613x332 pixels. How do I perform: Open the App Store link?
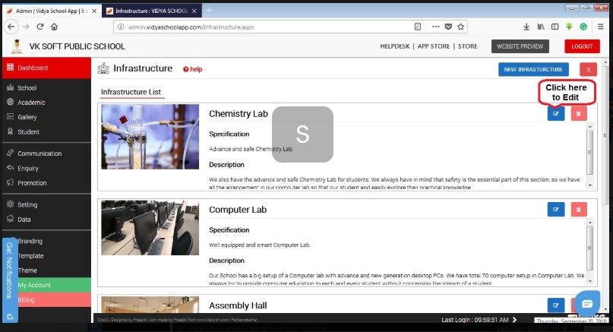tap(434, 46)
